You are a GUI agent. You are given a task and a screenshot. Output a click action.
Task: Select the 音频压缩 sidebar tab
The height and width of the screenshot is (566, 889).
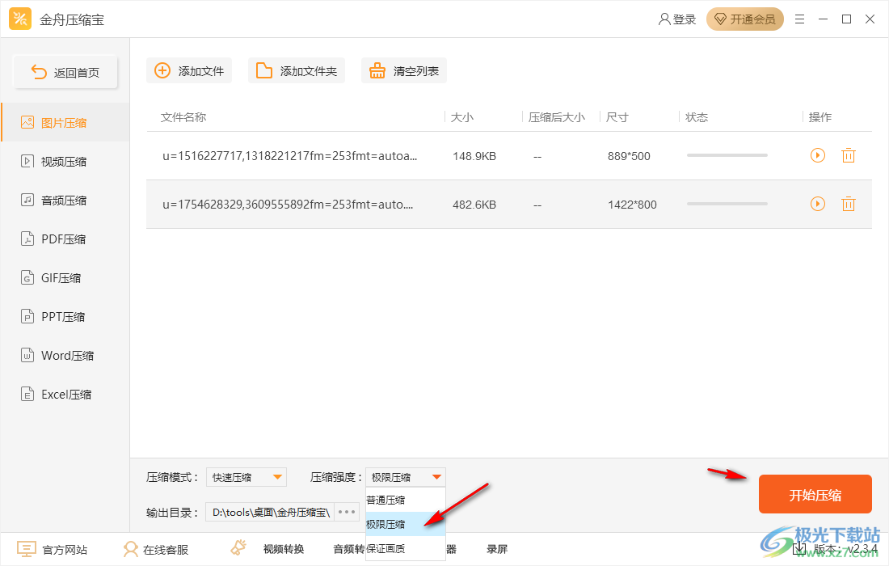pos(65,201)
